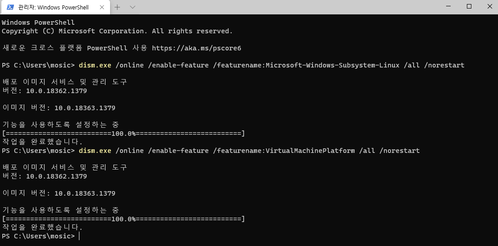Click the VirtualMachinePlatform featurename text

pyautogui.click(x=309, y=151)
